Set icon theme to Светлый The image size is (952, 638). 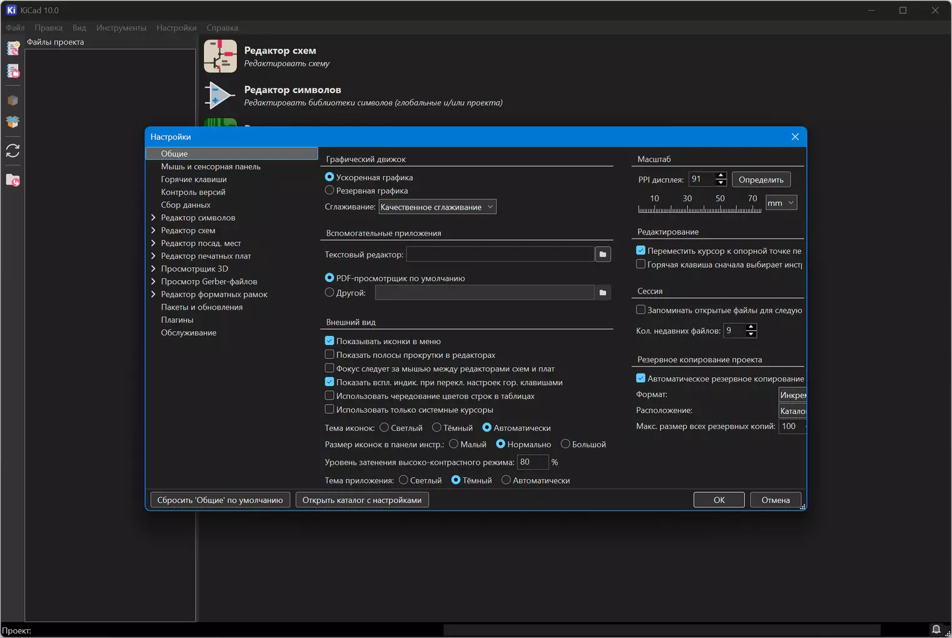[x=385, y=428]
